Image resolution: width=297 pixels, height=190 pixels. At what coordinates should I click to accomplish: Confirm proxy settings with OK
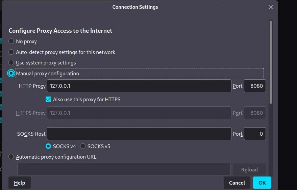coord(262,183)
